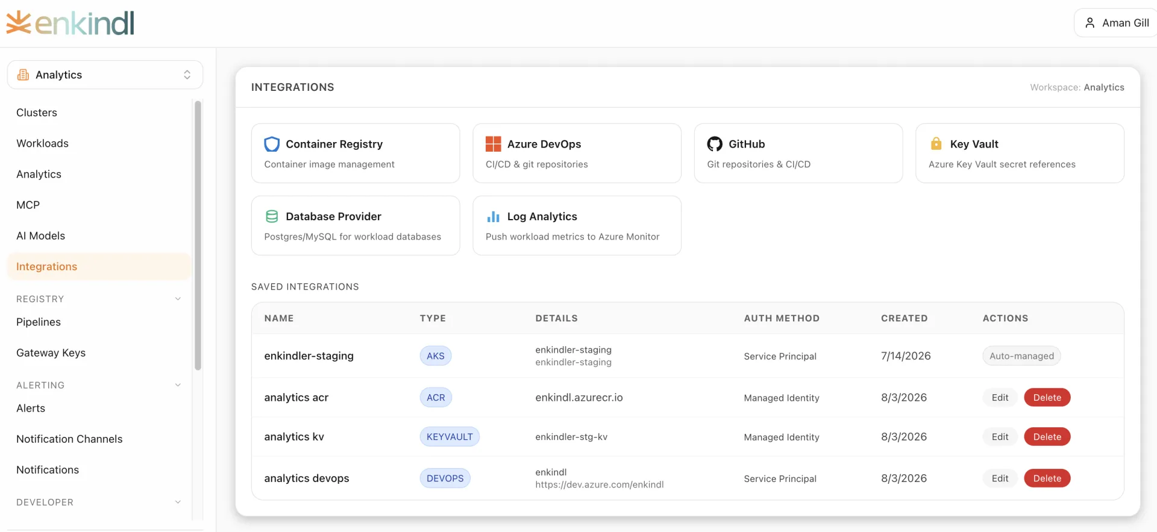The image size is (1157, 532).
Task: Click the AUTH METHOD column header
Action: tap(782, 318)
